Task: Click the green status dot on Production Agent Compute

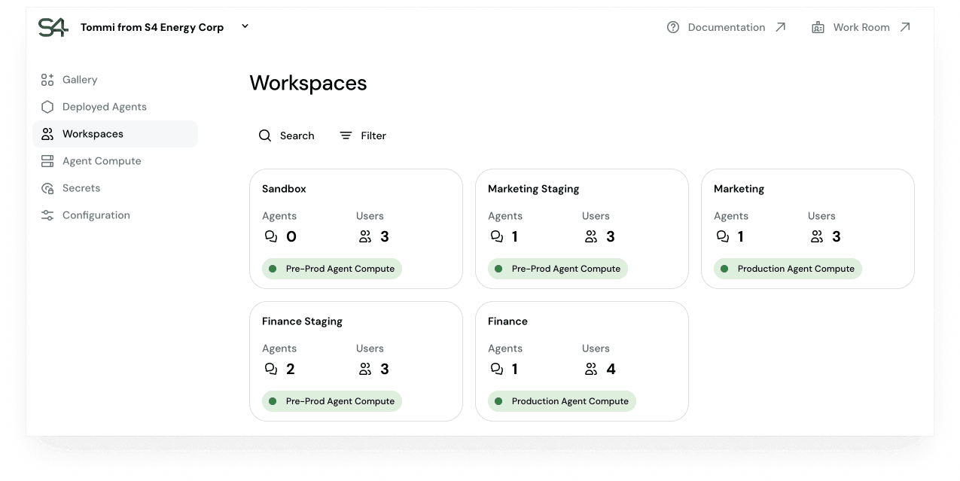Action: (x=724, y=269)
